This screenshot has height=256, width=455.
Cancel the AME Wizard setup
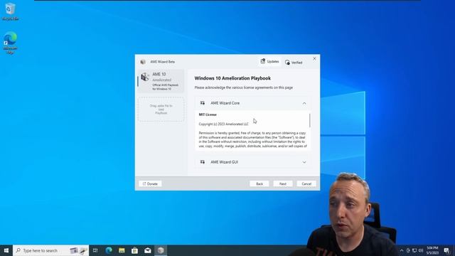pyautogui.click(x=306, y=183)
